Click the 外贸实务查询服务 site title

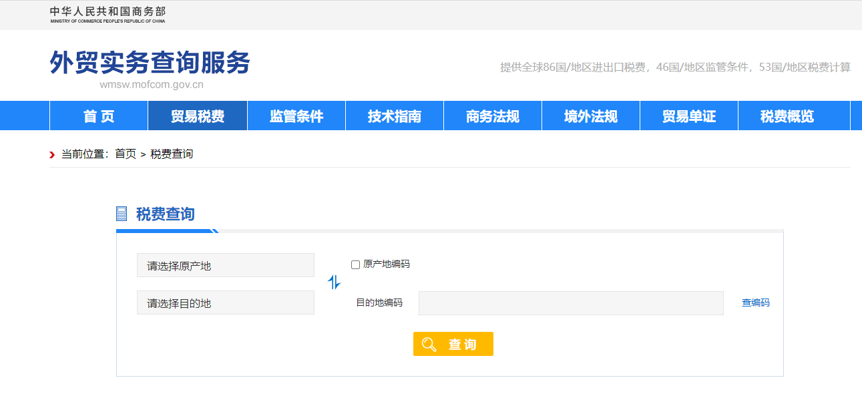click(150, 63)
